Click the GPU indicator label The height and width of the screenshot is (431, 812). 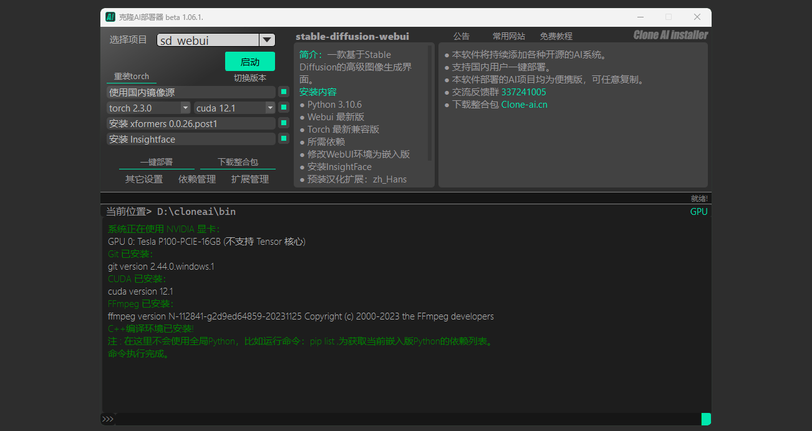pyautogui.click(x=699, y=212)
